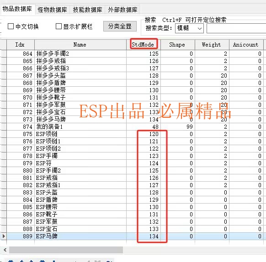
Task: Select the 拼多多军鼓 name cell
Action: [80, 105]
